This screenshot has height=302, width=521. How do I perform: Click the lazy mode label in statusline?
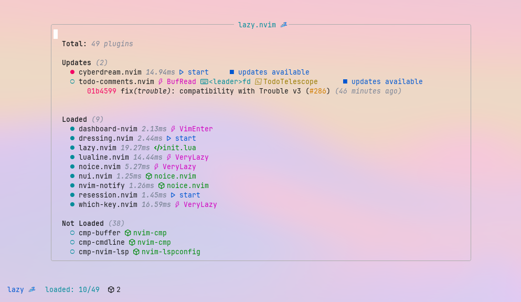(16, 290)
